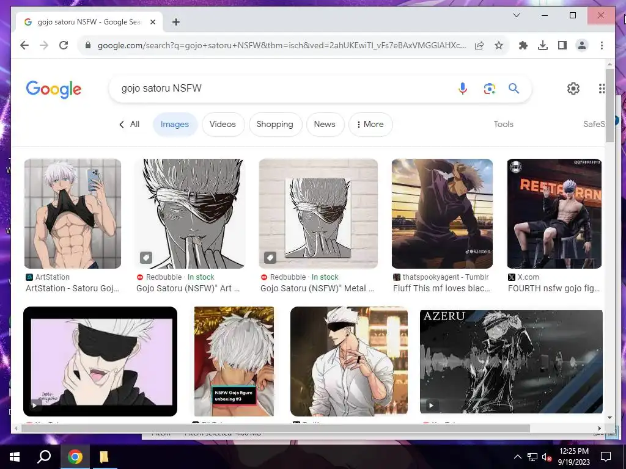Click the Gojo Satoru (NSFW)" Art link

[x=188, y=288]
